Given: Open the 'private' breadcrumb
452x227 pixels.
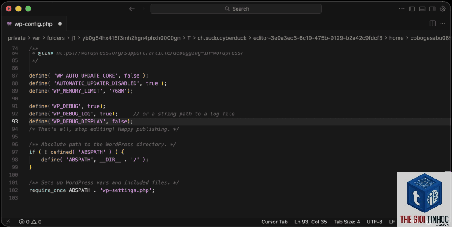Looking at the screenshot, I should (16, 38).
